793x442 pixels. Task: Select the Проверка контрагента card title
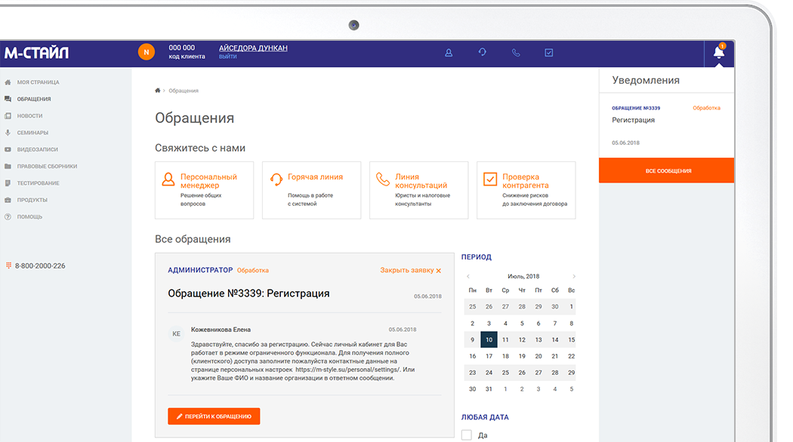pyautogui.click(x=526, y=181)
